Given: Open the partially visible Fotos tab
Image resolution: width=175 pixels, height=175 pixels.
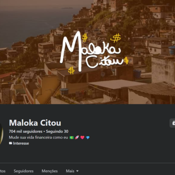Looking at the screenshot, I should point(2,171).
